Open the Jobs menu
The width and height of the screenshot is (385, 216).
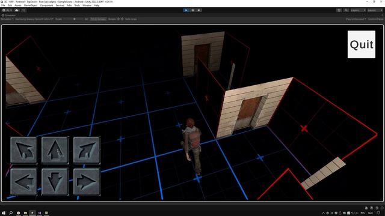click(70, 5)
